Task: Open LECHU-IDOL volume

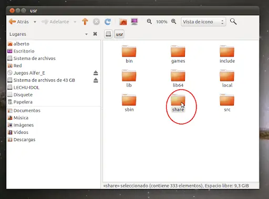Action: click(23, 88)
